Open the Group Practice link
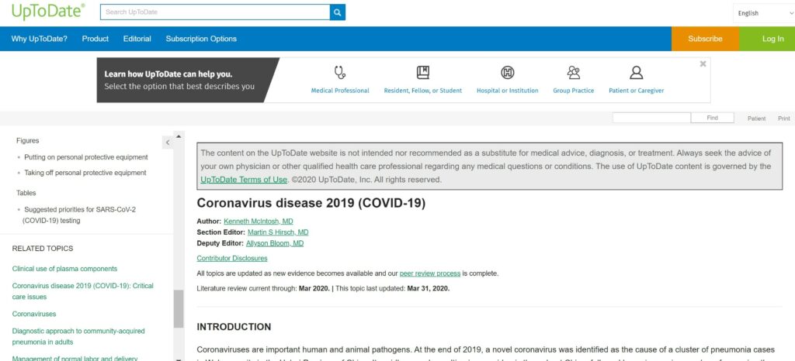 [x=574, y=91]
